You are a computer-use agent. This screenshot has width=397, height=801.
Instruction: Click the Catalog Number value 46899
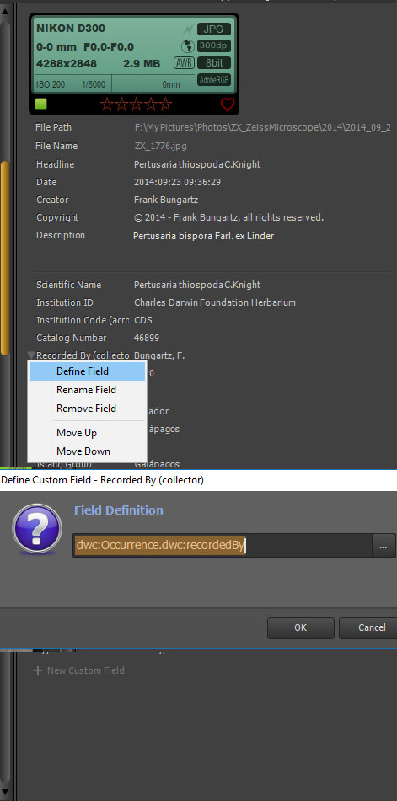coord(147,338)
